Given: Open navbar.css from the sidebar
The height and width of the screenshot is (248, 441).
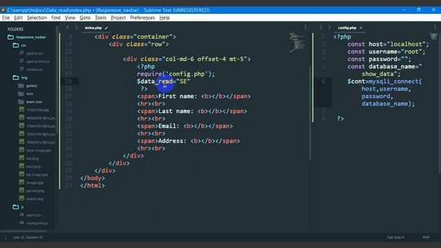Looking at the screenshot, I should coord(34,70).
